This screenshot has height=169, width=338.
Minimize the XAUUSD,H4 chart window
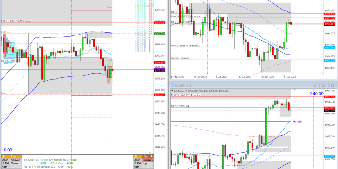[315, 86]
